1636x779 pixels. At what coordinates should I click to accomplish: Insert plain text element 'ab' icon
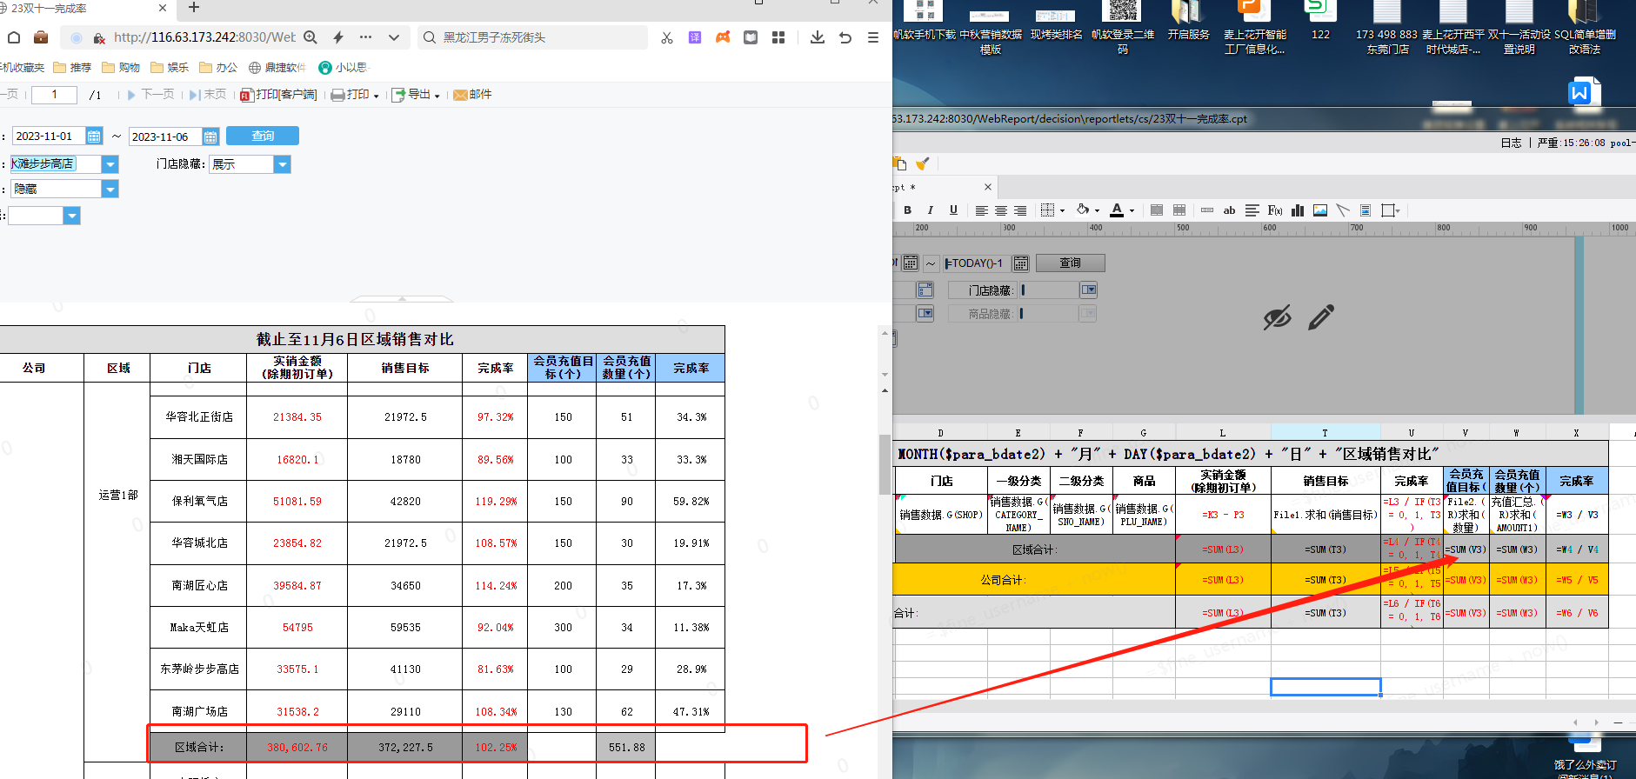click(x=1229, y=210)
